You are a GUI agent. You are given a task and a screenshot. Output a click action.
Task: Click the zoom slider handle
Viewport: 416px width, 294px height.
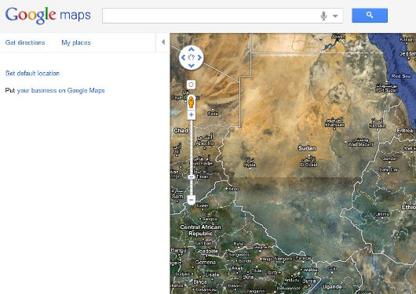coord(192,177)
